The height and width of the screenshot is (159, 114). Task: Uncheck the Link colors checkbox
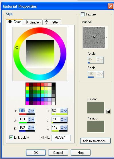point(11,138)
